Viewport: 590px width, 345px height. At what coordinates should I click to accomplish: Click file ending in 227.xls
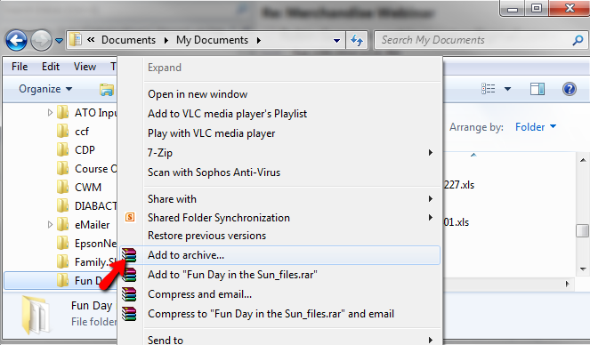click(459, 185)
